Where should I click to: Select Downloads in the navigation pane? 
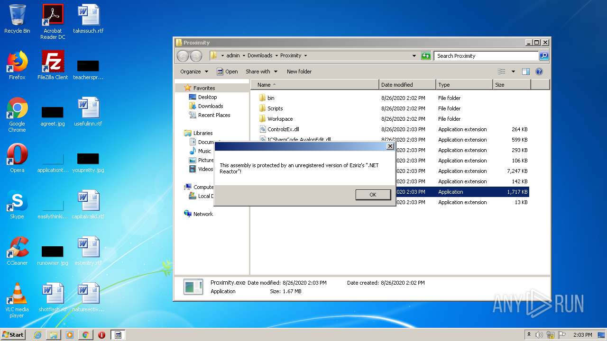click(x=210, y=106)
